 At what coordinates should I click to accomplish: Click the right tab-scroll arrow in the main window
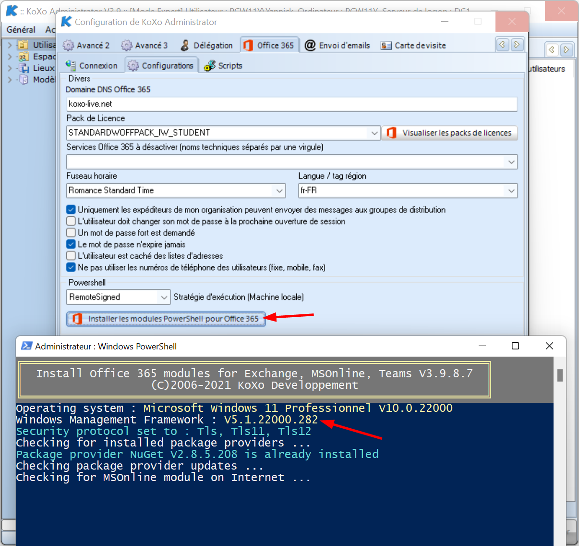pos(566,50)
